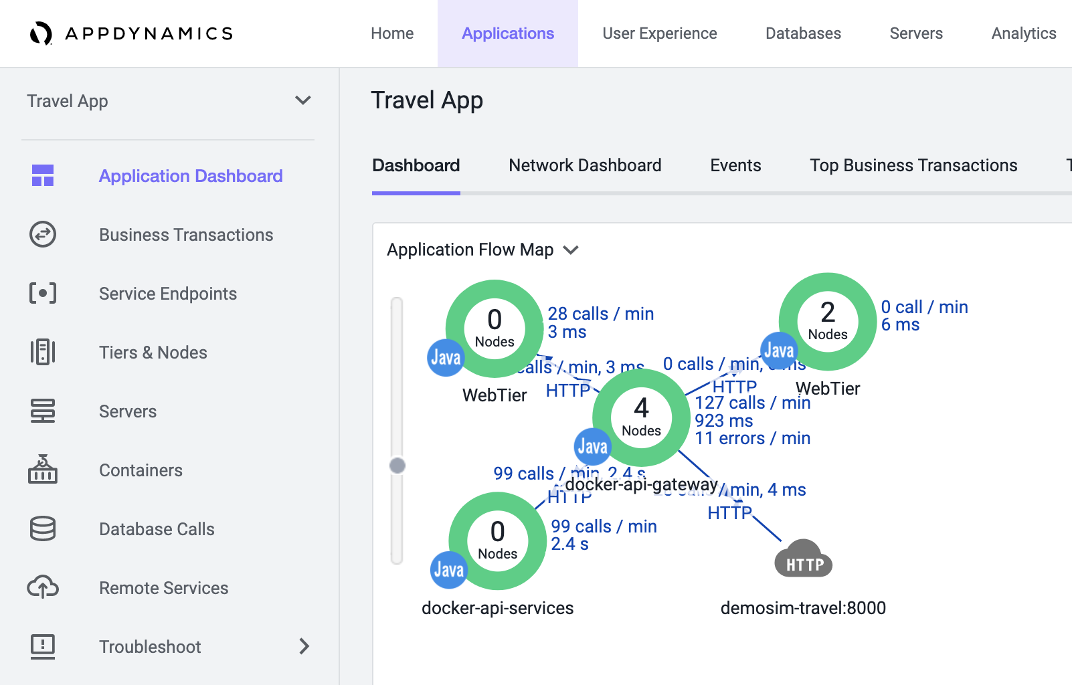Open Service Endpoints in sidebar
The image size is (1072, 685).
[168, 294]
